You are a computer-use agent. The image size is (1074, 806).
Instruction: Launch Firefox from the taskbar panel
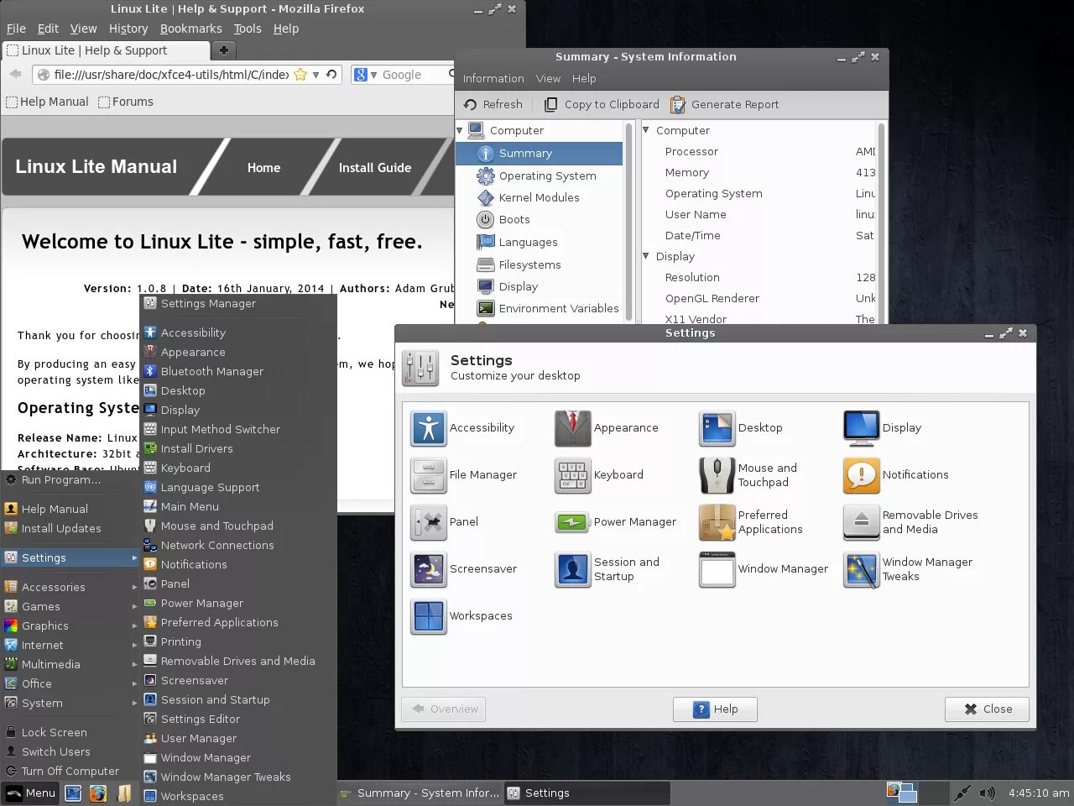point(98,793)
